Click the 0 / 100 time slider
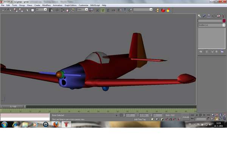 (13, 107)
